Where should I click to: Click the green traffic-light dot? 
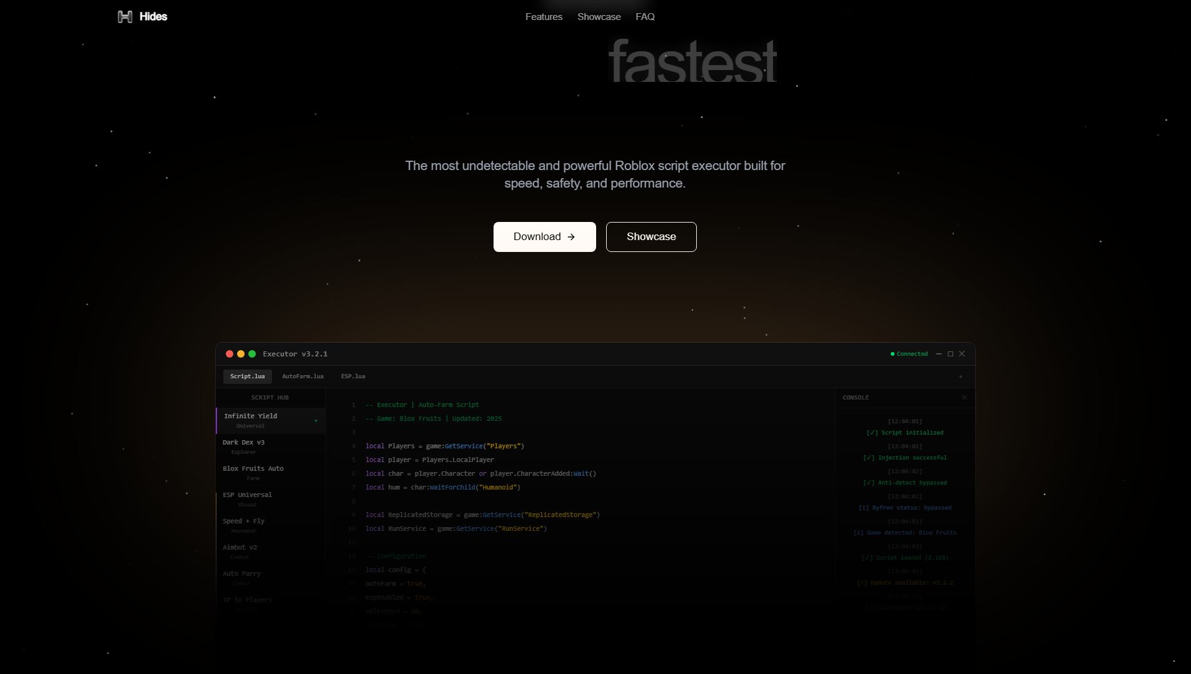pyautogui.click(x=252, y=354)
